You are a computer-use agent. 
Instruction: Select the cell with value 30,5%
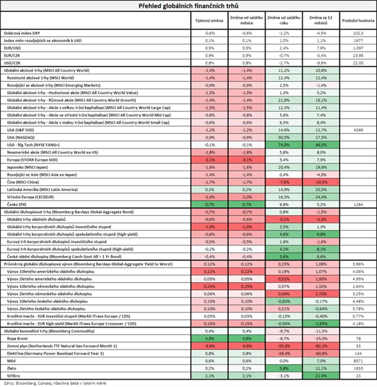tap(283, 136)
